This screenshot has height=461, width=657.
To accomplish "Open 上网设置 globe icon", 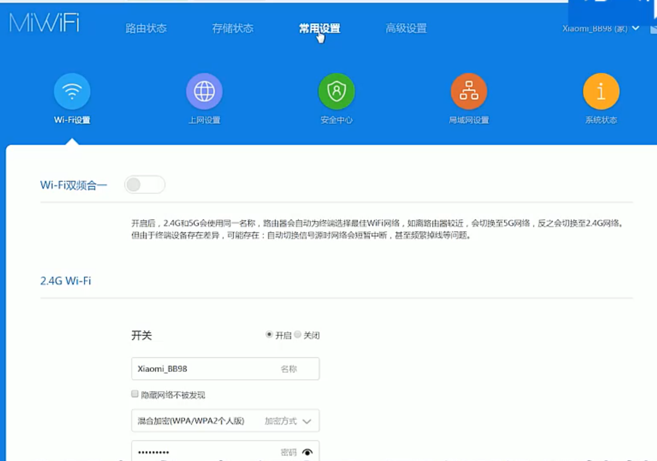I will (x=204, y=91).
